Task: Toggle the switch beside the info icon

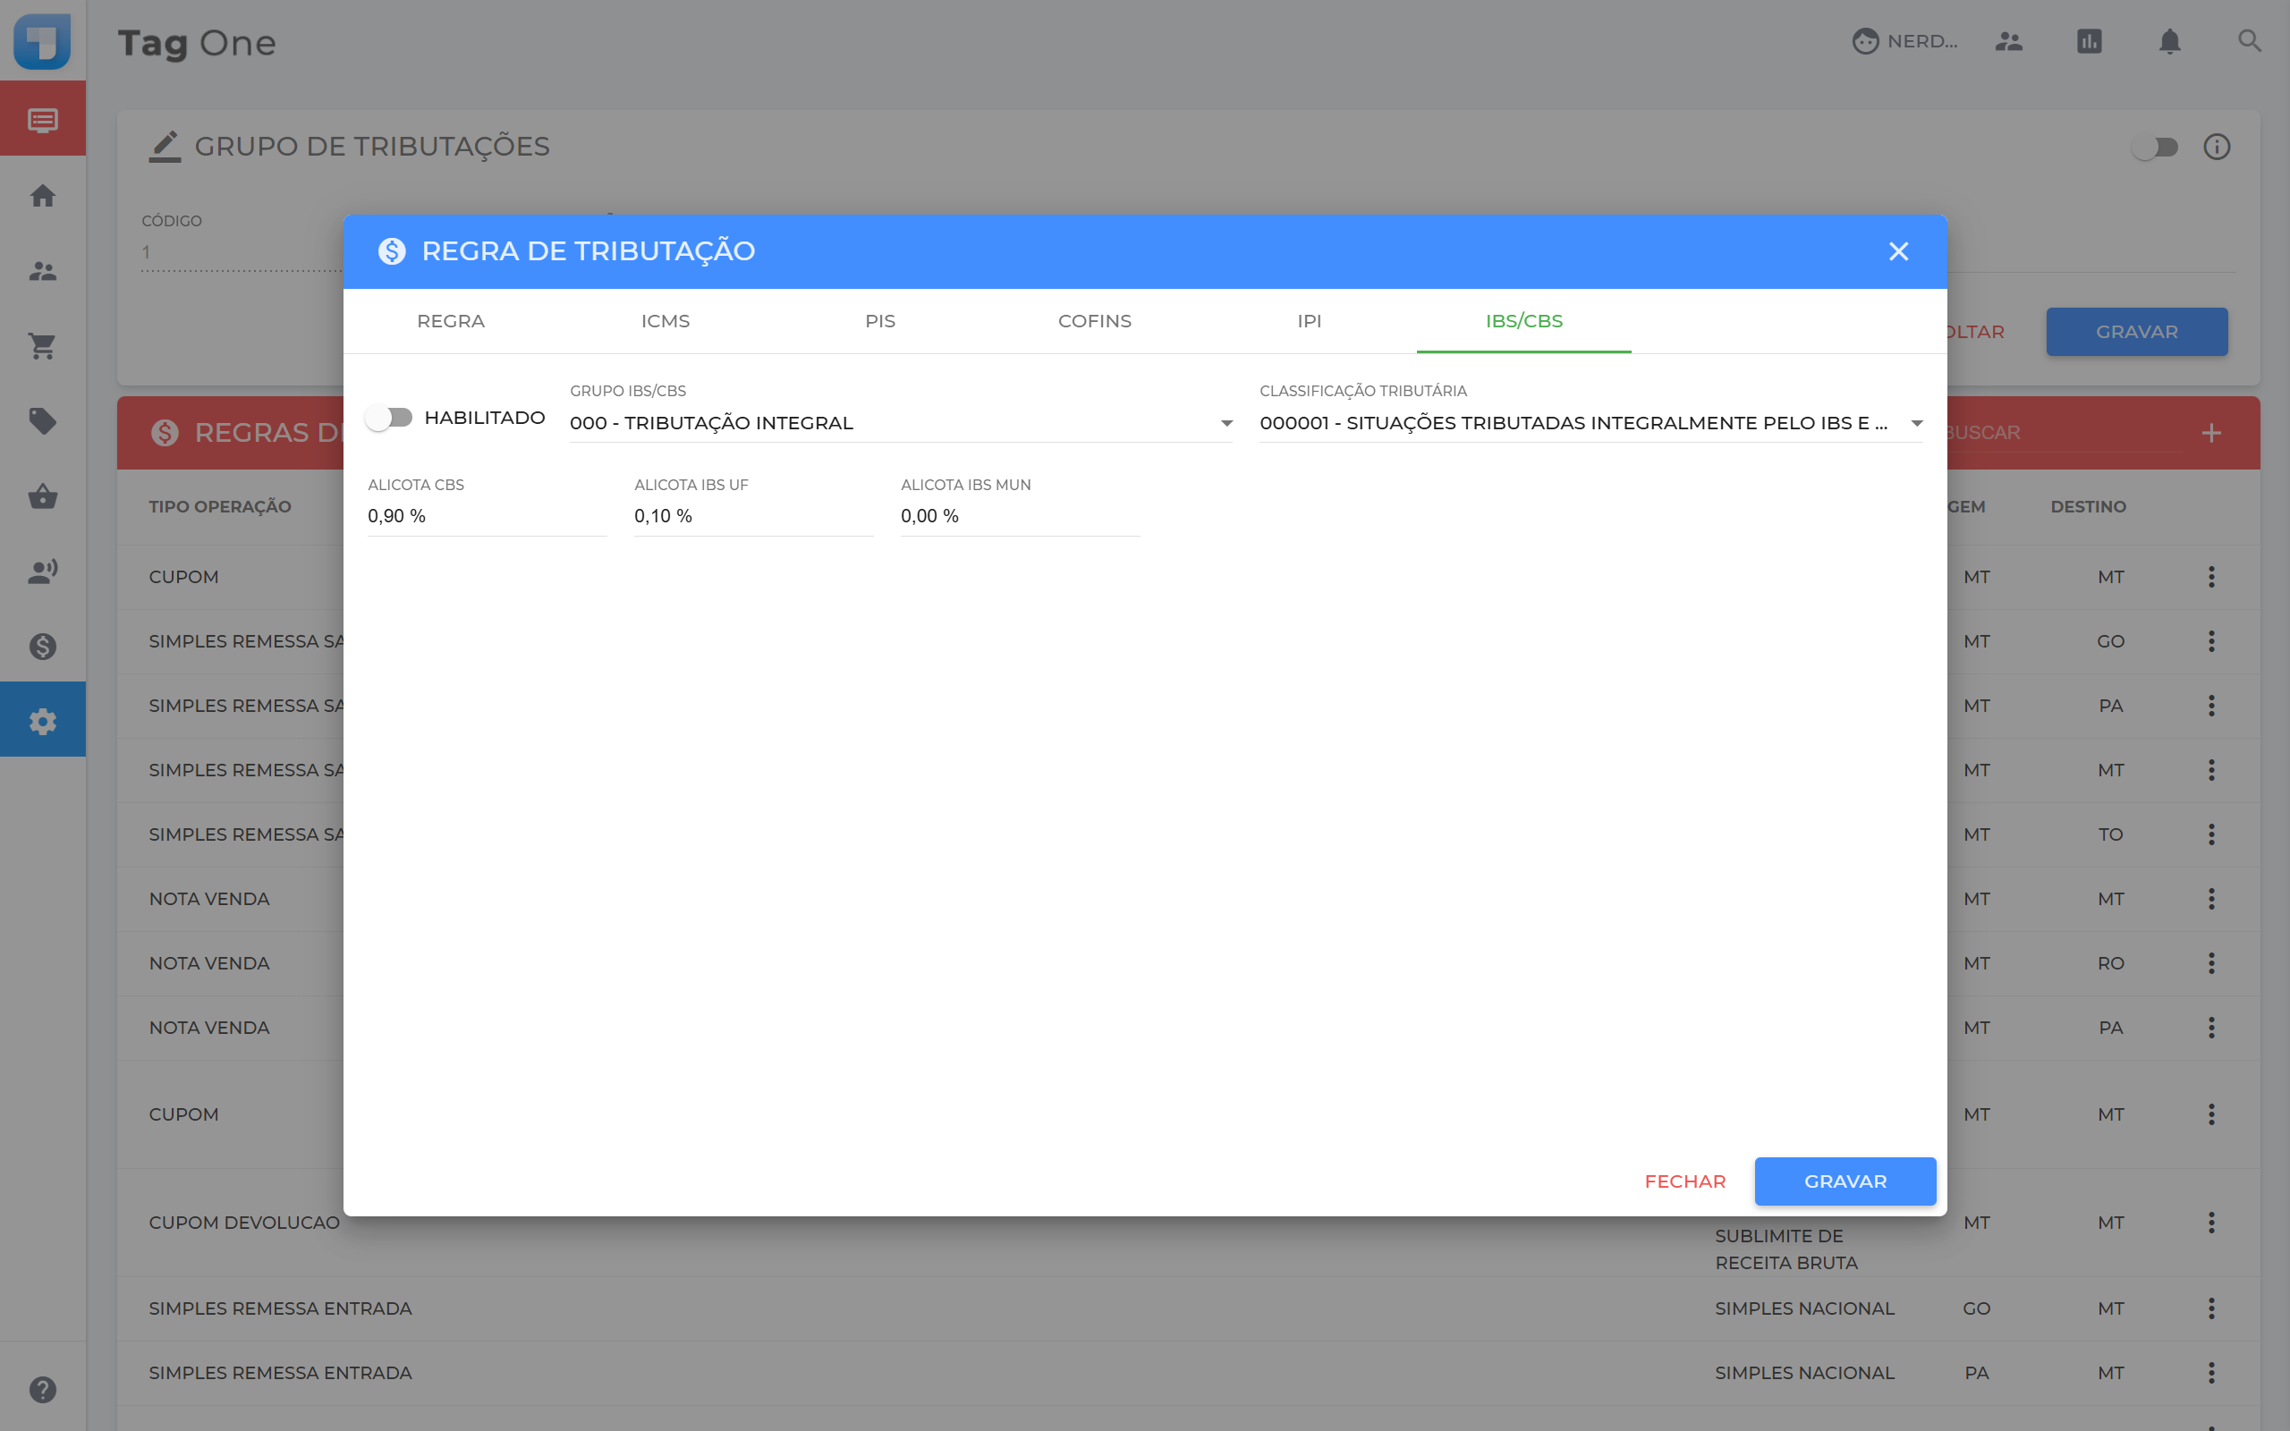Action: coord(2155,148)
